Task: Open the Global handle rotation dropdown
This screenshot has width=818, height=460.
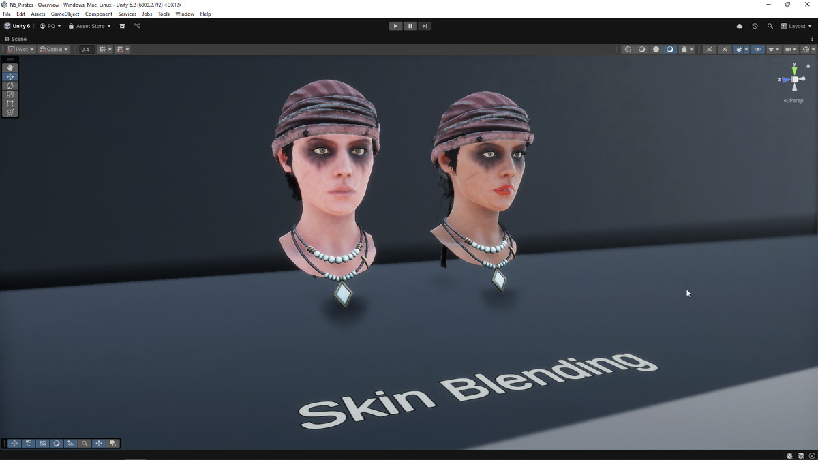Action: (x=54, y=50)
